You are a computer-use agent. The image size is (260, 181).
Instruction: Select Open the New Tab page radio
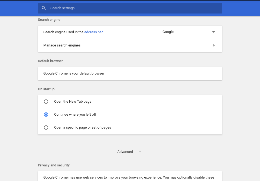(x=46, y=101)
